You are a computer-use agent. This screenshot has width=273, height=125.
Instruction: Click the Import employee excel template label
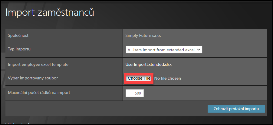click(x=38, y=64)
